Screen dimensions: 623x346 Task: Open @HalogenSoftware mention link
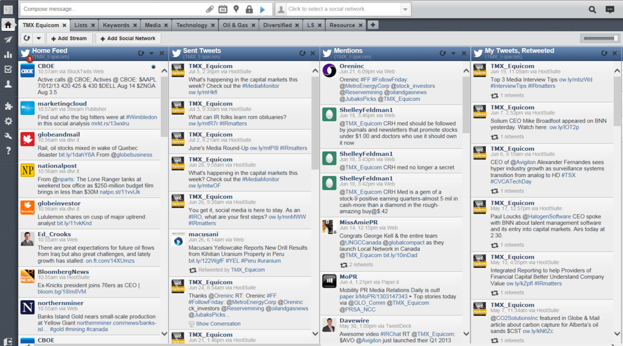tap(547, 216)
